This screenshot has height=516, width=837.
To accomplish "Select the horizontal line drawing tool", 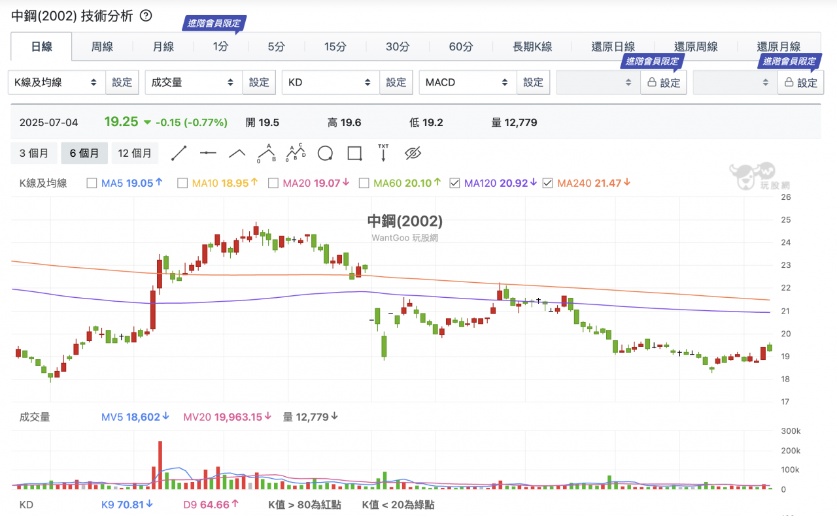I will pos(208,153).
